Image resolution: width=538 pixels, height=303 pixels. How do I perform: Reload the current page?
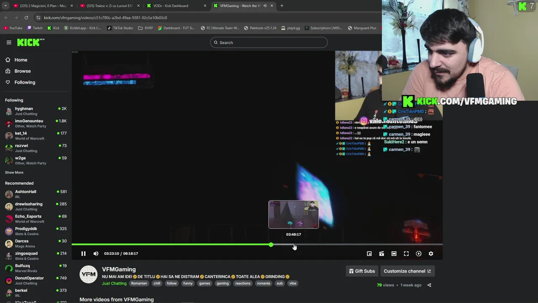[26, 18]
